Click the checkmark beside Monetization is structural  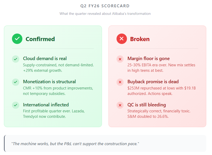[16, 82]
